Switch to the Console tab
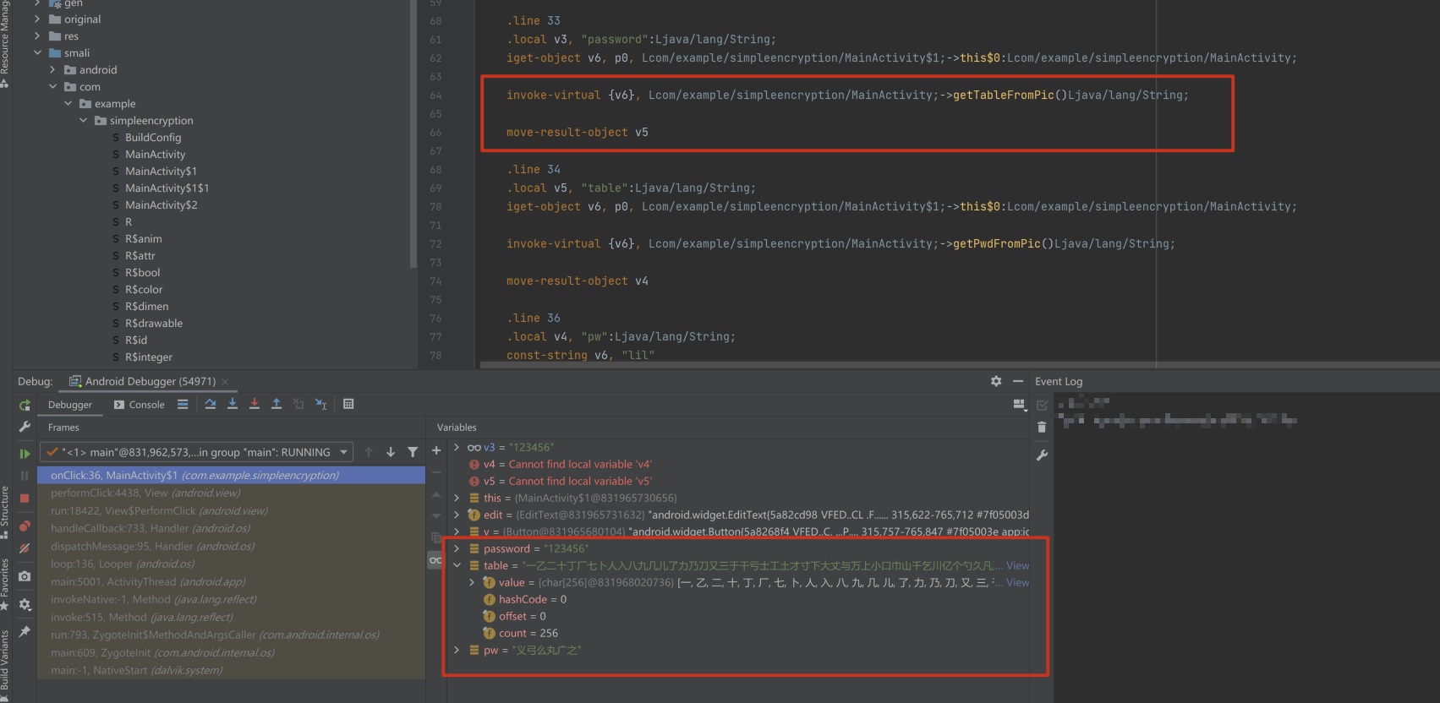 click(140, 405)
